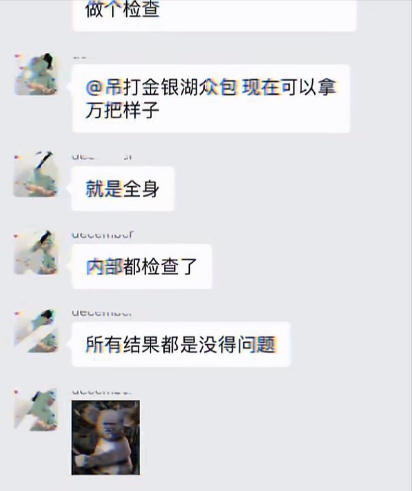The image size is (412, 491).
Task: Tap the sender name above 就是全身
Action: [102, 157]
